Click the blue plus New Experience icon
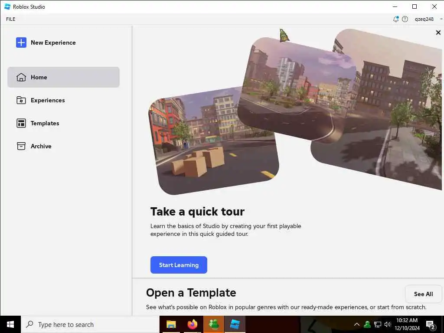The width and height of the screenshot is (444, 333). click(x=21, y=43)
